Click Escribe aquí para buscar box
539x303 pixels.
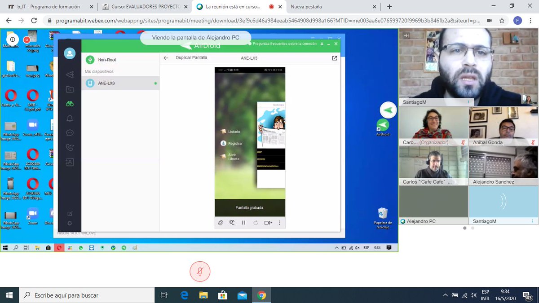click(x=87, y=295)
